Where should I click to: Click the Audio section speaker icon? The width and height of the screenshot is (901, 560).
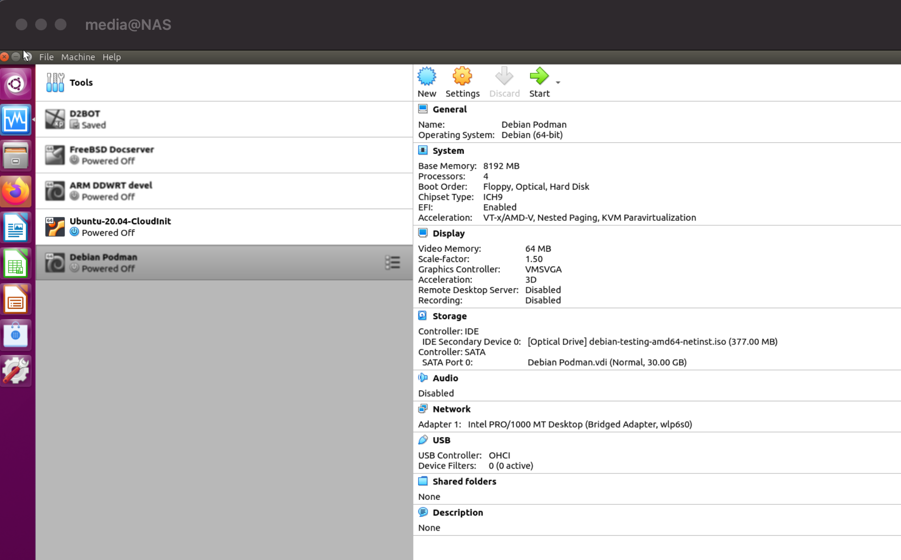(x=423, y=378)
